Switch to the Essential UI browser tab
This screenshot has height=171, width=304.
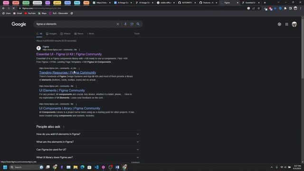(250, 3)
